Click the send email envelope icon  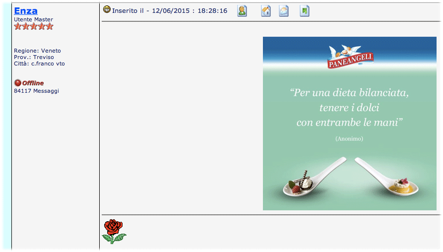(284, 11)
